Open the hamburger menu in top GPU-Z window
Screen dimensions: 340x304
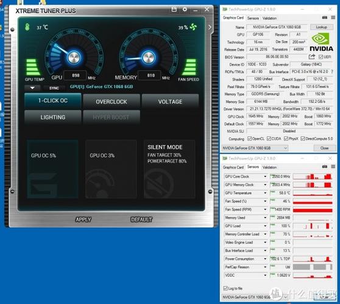[333, 18]
